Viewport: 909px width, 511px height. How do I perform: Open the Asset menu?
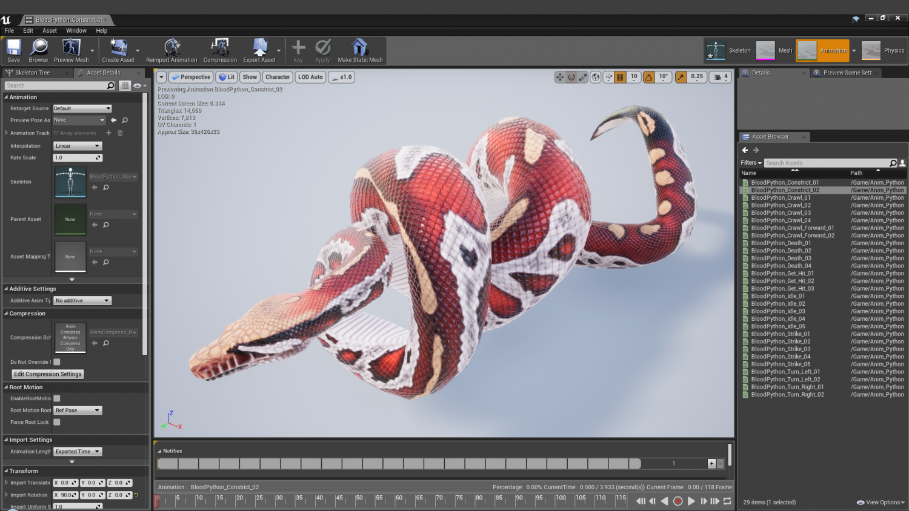click(50, 30)
